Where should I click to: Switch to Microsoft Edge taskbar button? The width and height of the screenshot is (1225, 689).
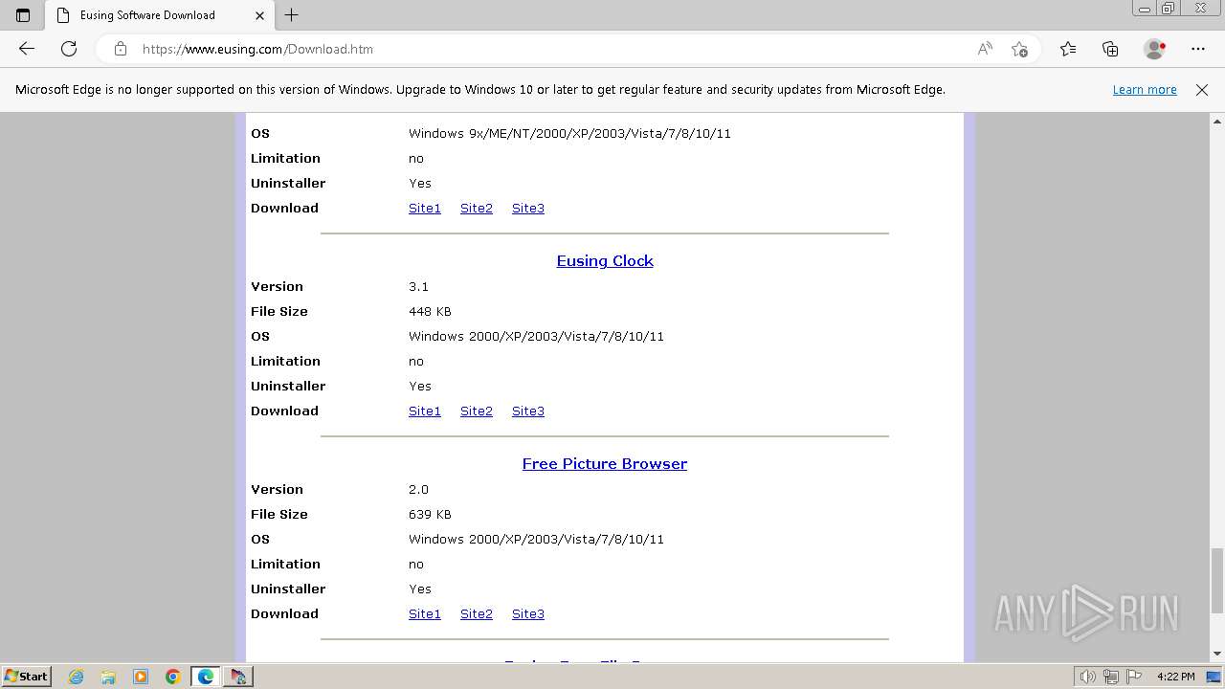(x=206, y=677)
